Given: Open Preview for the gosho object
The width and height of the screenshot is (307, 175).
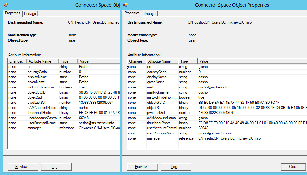Looking at the screenshot, I should (142, 167).
